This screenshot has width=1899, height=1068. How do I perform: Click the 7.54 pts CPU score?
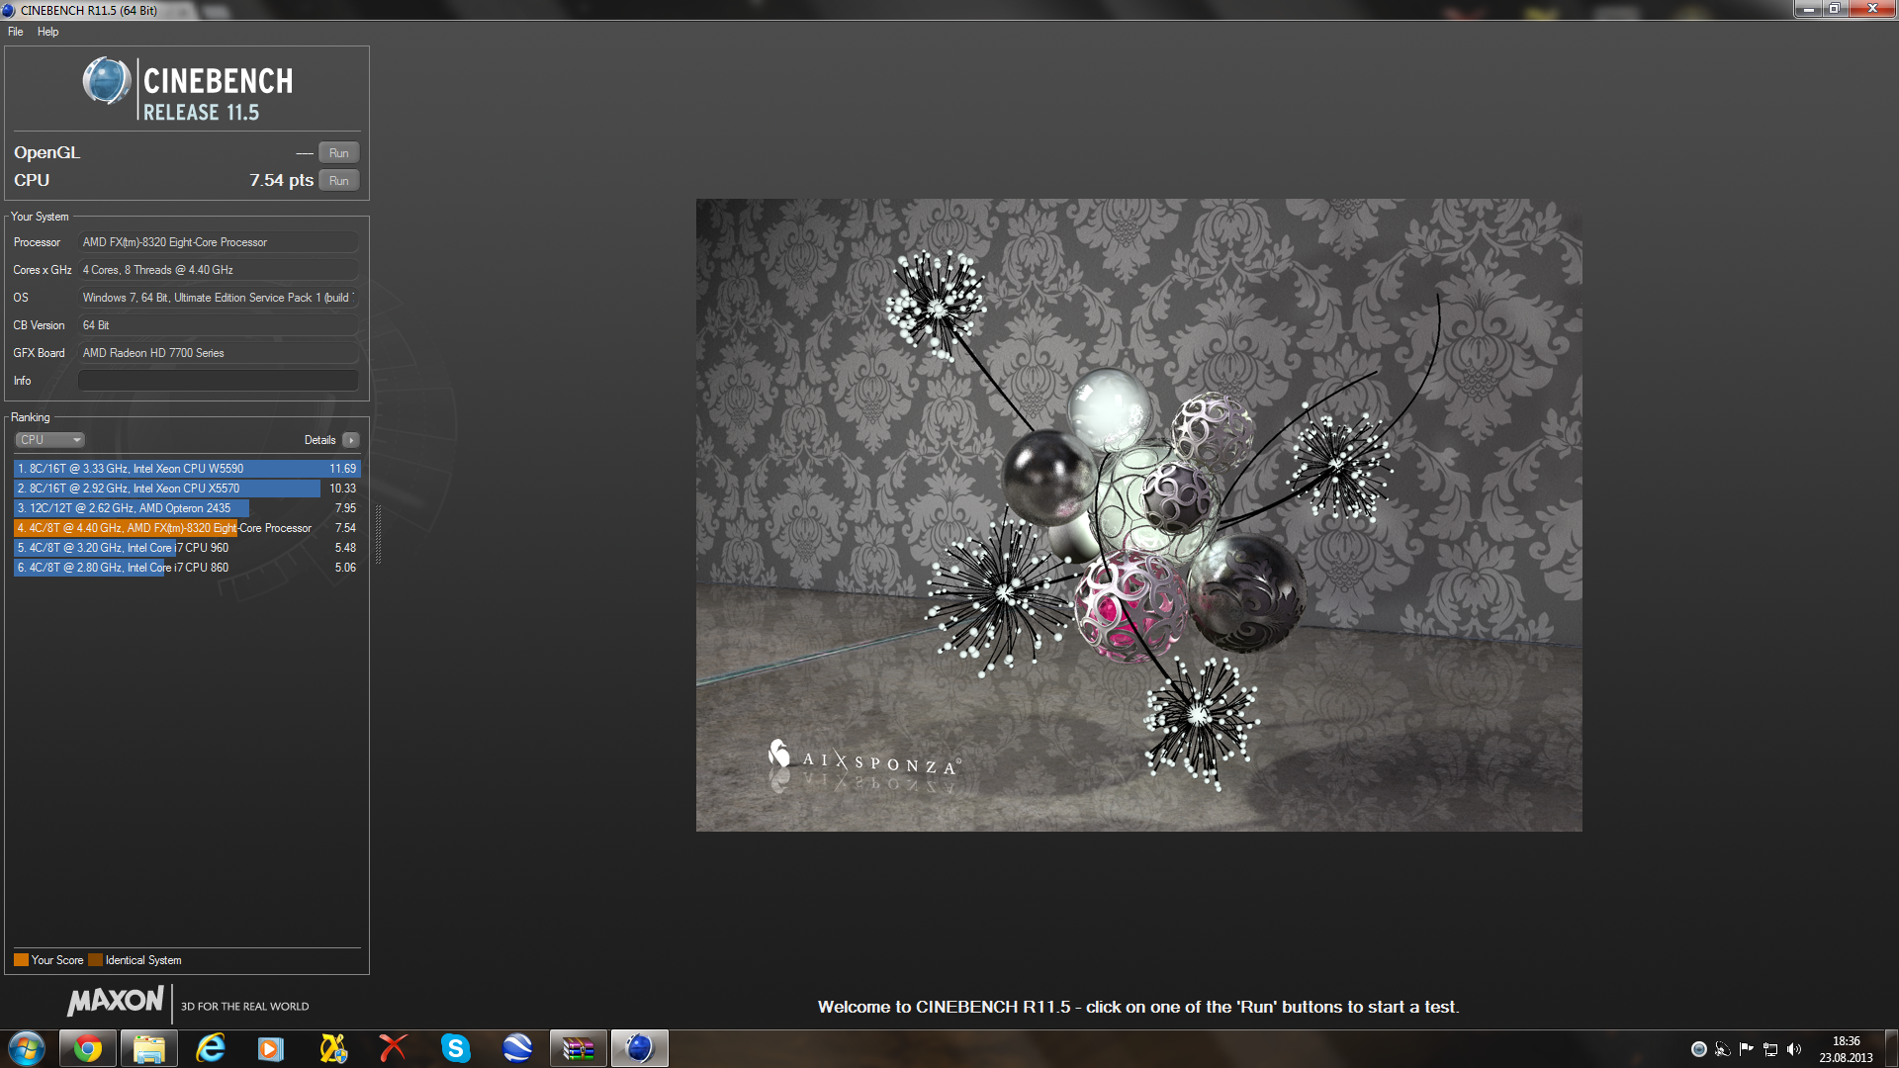(x=281, y=180)
